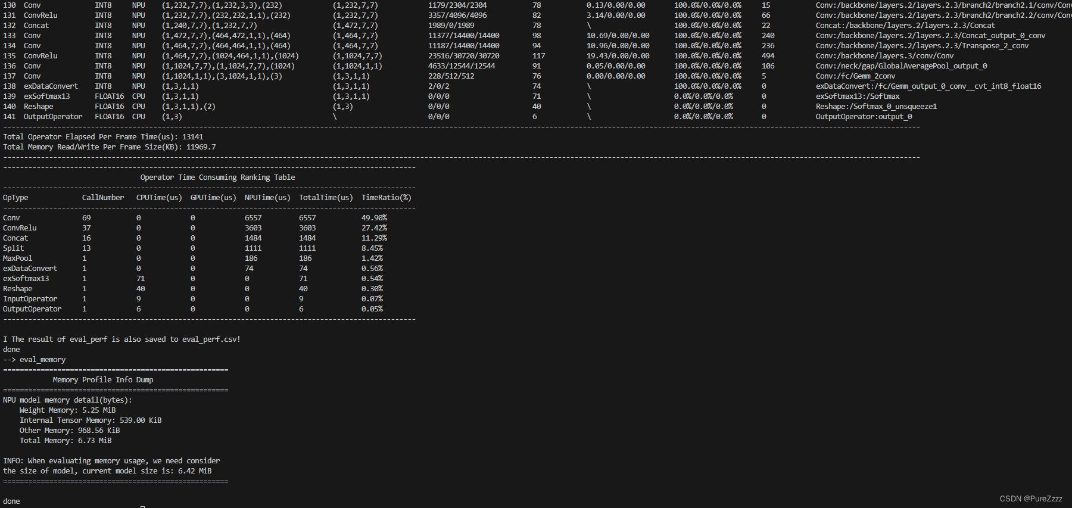
Task: Click 'Memory Profile Info Dump' heading
Action: tap(103, 379)
